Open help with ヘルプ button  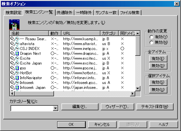[x=163, y=125]
